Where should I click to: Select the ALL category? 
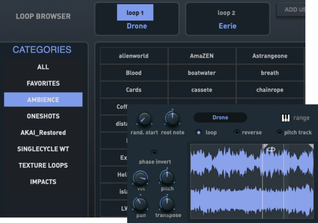(x=43, y=67)
